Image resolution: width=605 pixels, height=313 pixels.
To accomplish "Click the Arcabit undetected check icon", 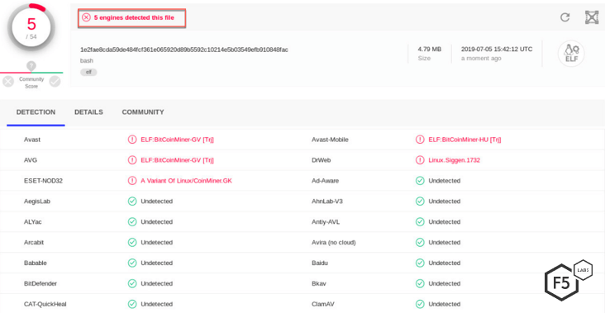I will click(132, 243).
